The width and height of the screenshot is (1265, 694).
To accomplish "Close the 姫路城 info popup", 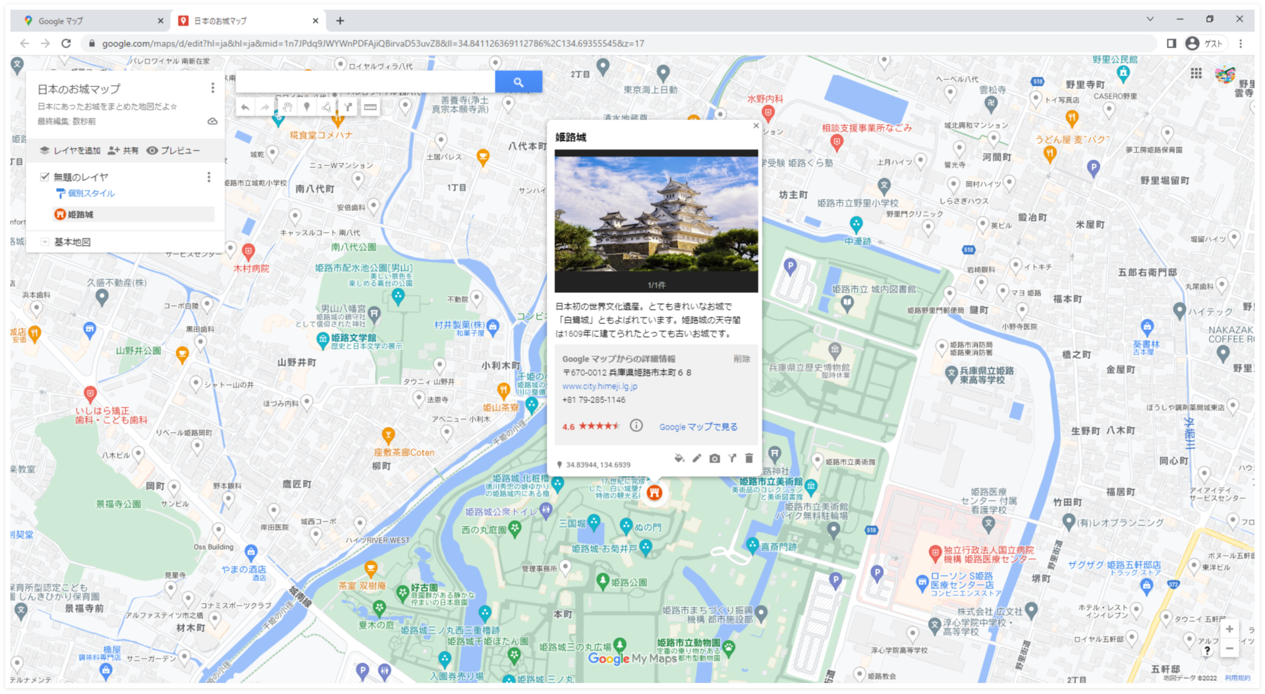I will tap(756, 126).
